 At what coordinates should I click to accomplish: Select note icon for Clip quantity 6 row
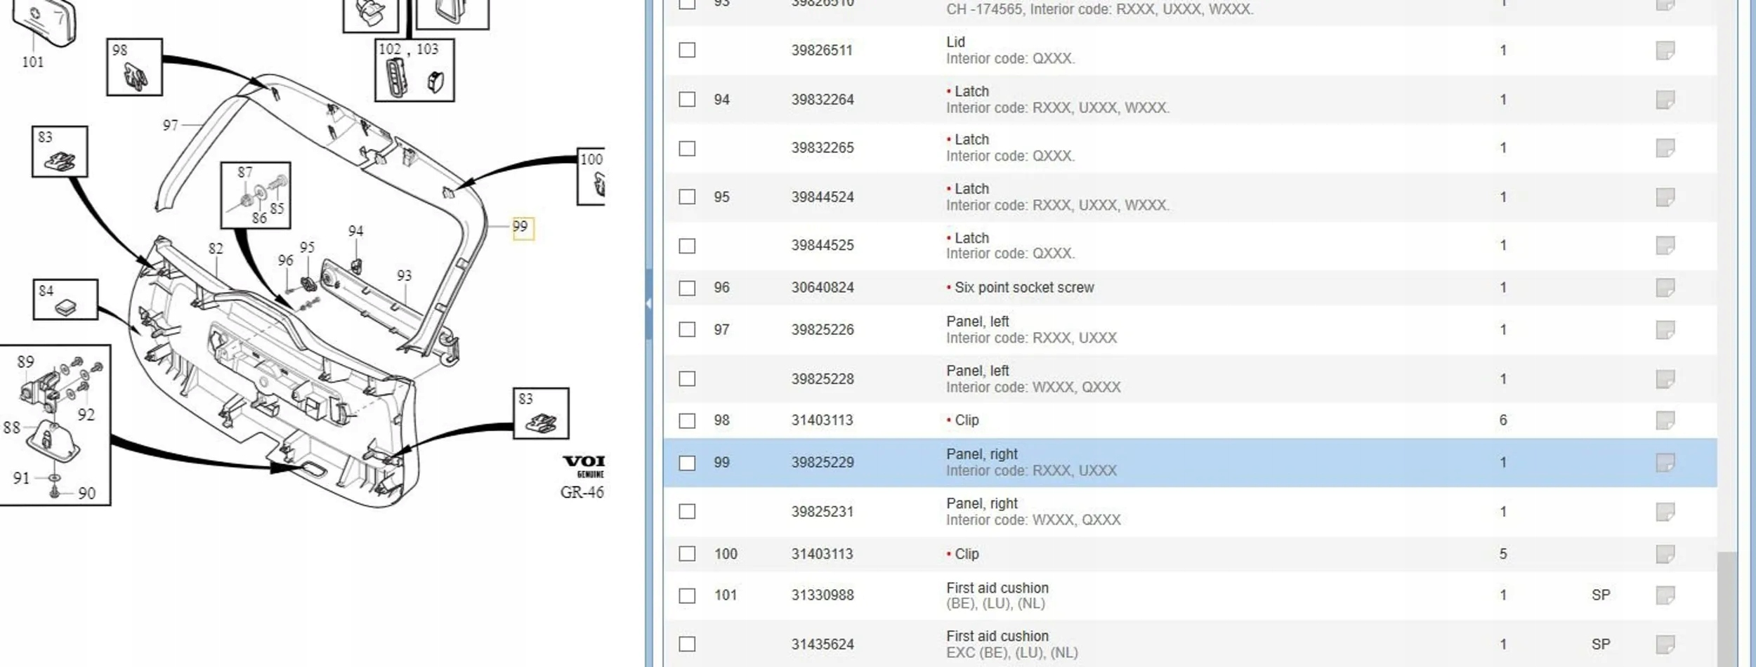(x=1665, y=421)
